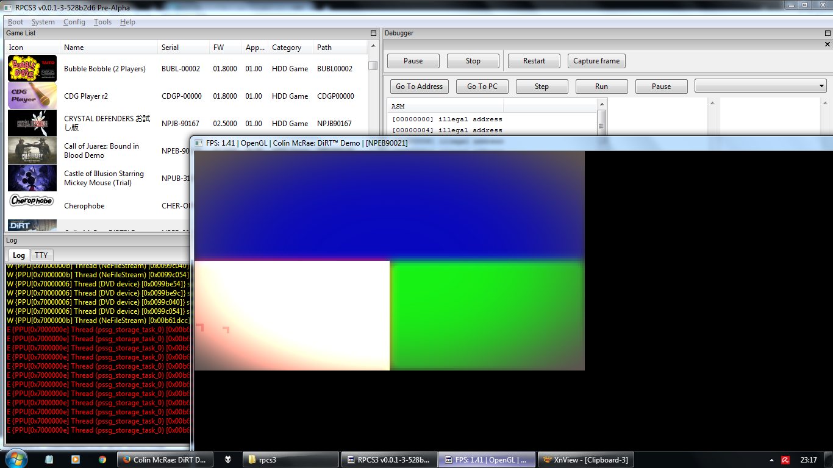
Task: Switch to the Log tab
Action: [x=19, y=255]
